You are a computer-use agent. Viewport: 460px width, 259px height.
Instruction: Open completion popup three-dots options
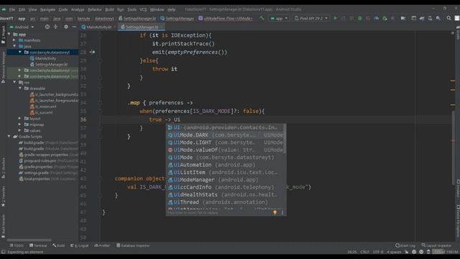282,212
